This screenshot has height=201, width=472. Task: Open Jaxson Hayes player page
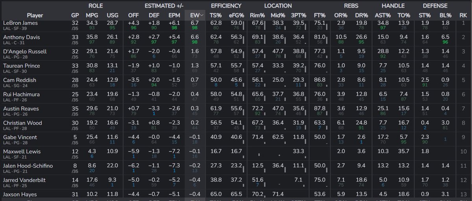tap(20, 194)
